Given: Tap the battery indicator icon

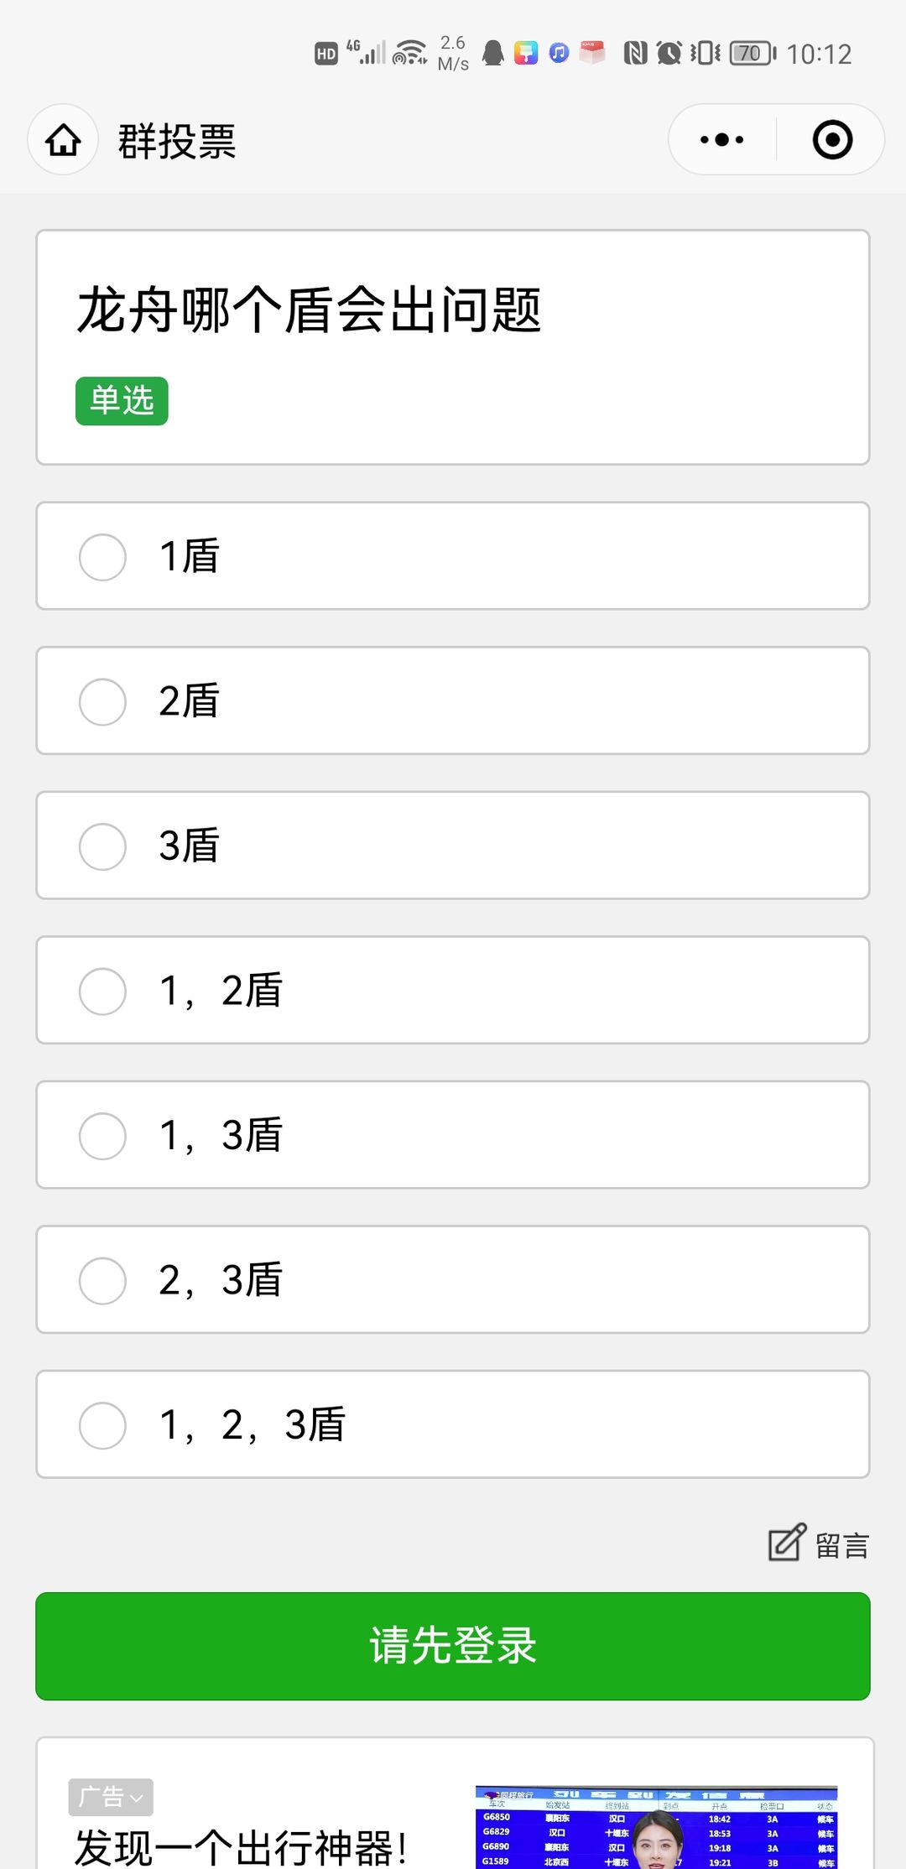Looking at the screenshot, I should pos(752,54).
